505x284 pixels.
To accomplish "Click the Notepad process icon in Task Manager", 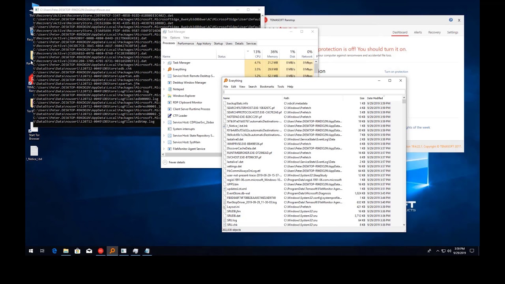I will pos(170,89).
